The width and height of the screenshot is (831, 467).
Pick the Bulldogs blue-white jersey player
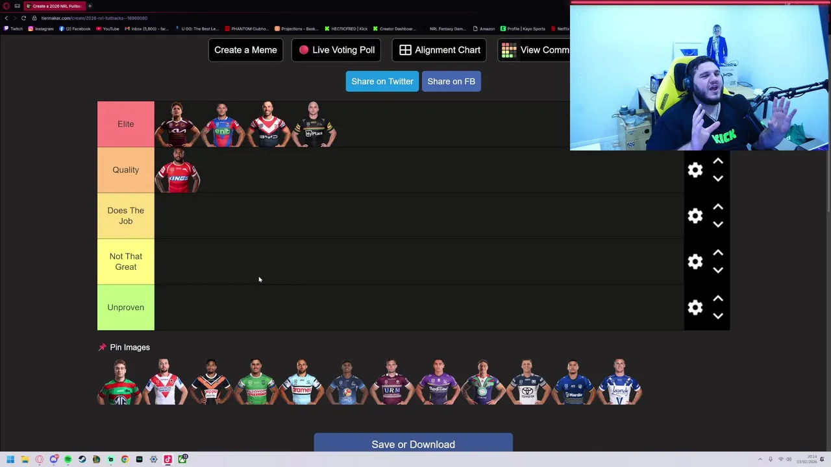coord(619,382)
